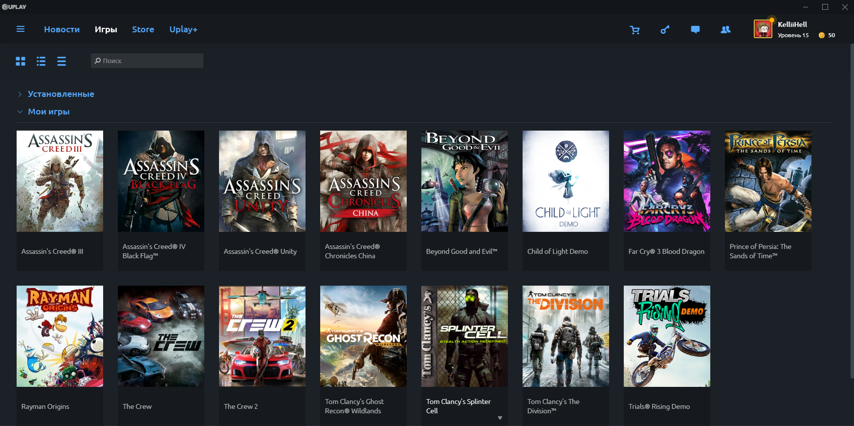854x426 pixels.
Task: Open The Crew cover art
Action: (x=161, y=336)
